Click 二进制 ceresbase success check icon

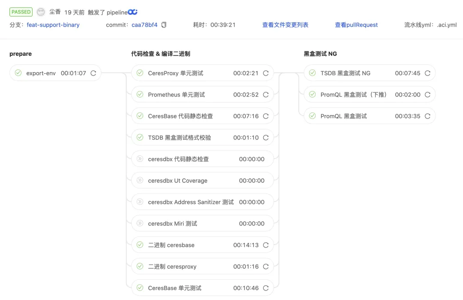[x=140, y=245]
